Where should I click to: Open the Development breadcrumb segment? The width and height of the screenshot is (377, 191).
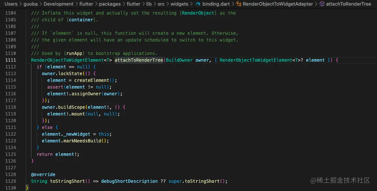click(59, 4)
